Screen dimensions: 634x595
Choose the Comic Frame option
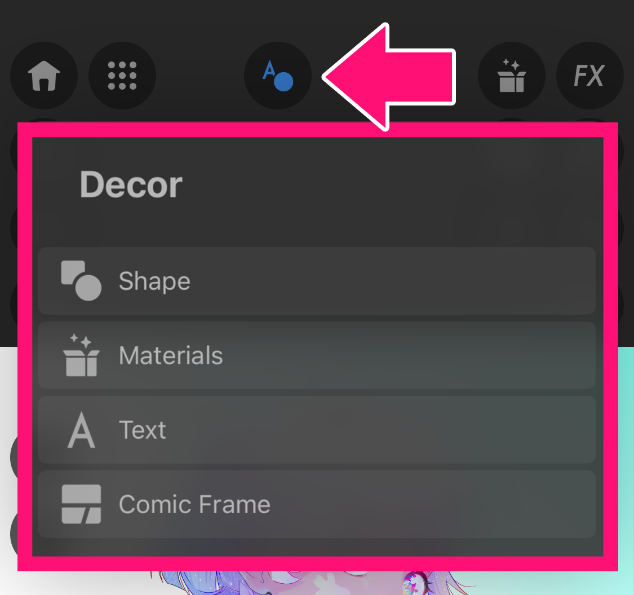[x=317, y=504]
